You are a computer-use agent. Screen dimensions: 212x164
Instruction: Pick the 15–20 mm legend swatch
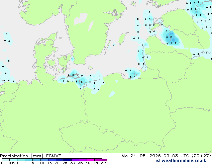pos(52,160)
